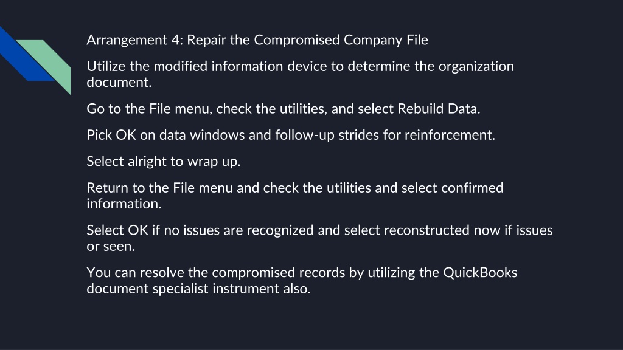Click the words 'or seen.' in the text
Screen dimensions: 623x350
point(111,247)
